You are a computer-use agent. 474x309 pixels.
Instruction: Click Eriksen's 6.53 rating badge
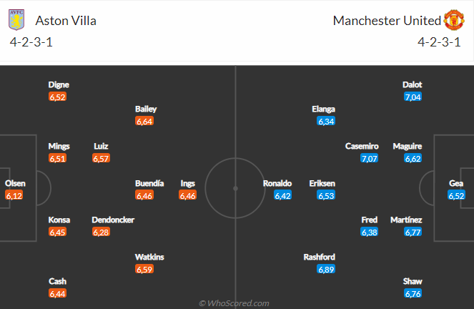326,195
